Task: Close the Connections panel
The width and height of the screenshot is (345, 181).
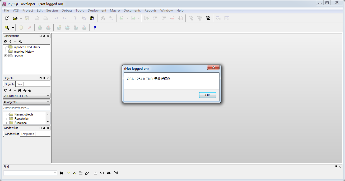Action: (x=48, y=36)
